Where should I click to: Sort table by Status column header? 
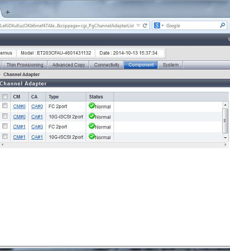coord(96,97)
